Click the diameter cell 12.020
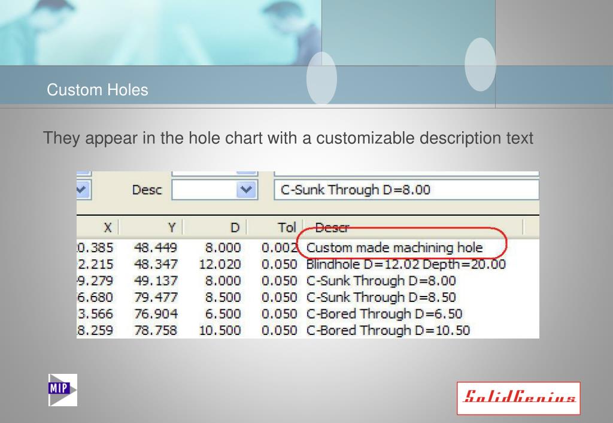 click(220, 264)
